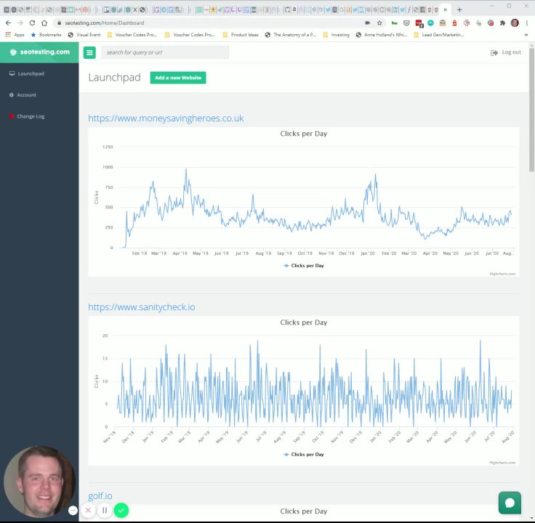This screenshot has height=523, width=535.
Task: Click the browser home icon
Action: (44, 23)
